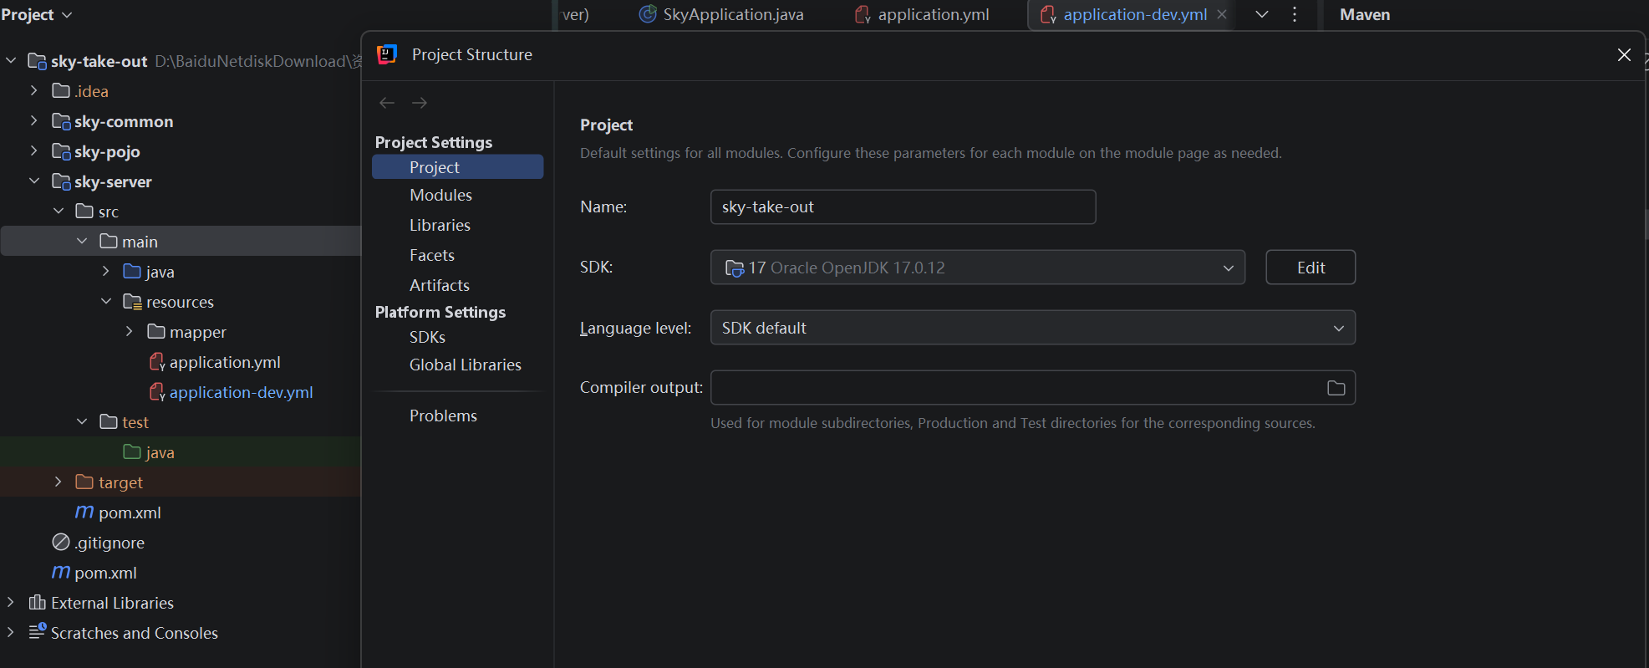Click the folder browse icon in Compiler output

tap(1336, 388)
